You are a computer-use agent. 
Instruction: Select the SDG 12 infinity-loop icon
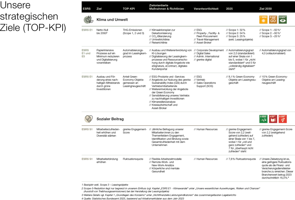click(x=272, y=19)
